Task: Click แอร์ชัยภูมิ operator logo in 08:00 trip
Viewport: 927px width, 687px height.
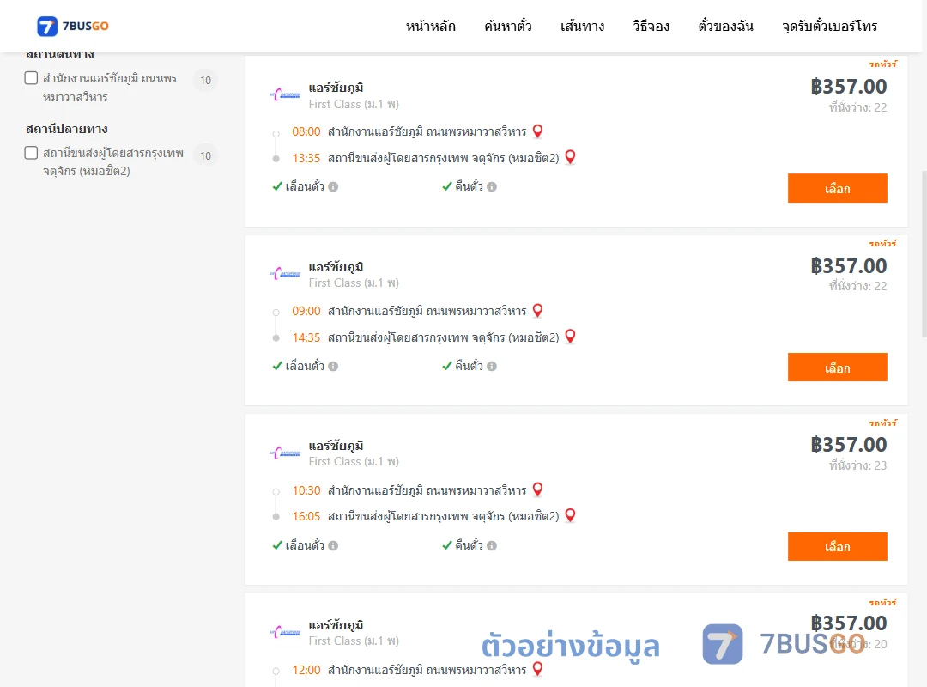Action: click(x=285, y=94)
